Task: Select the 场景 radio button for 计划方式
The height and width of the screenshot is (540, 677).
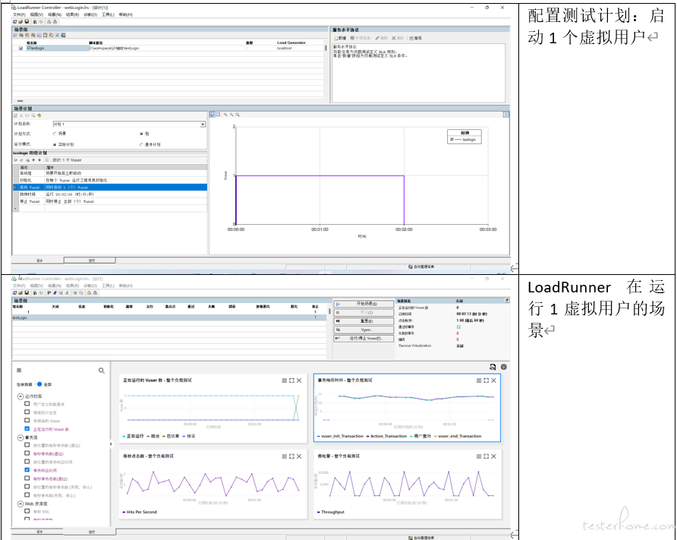Action: pyautogui.click(x=55, y=134)
